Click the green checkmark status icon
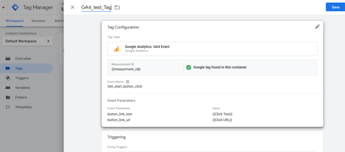Screen dimensions: 345x152 pyautogui.click(x=189, y=68)
